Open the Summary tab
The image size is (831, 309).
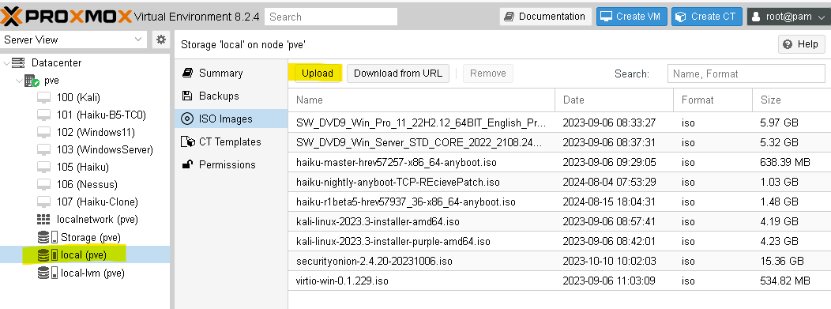tap(231, 73)
